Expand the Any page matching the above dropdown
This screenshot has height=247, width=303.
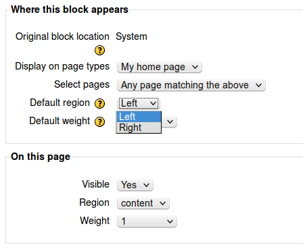point(191,85)
